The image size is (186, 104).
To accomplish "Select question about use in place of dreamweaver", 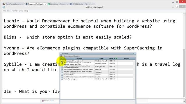I will click(78, 77).
